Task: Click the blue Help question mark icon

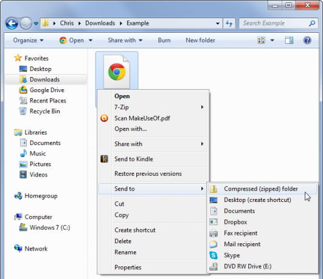Action: coord(307,40)
